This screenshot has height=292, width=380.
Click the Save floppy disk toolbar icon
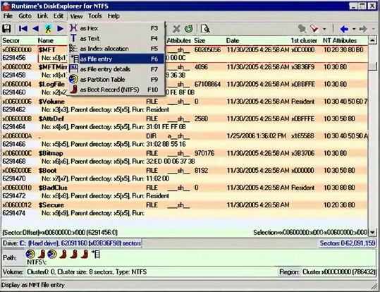6,29
